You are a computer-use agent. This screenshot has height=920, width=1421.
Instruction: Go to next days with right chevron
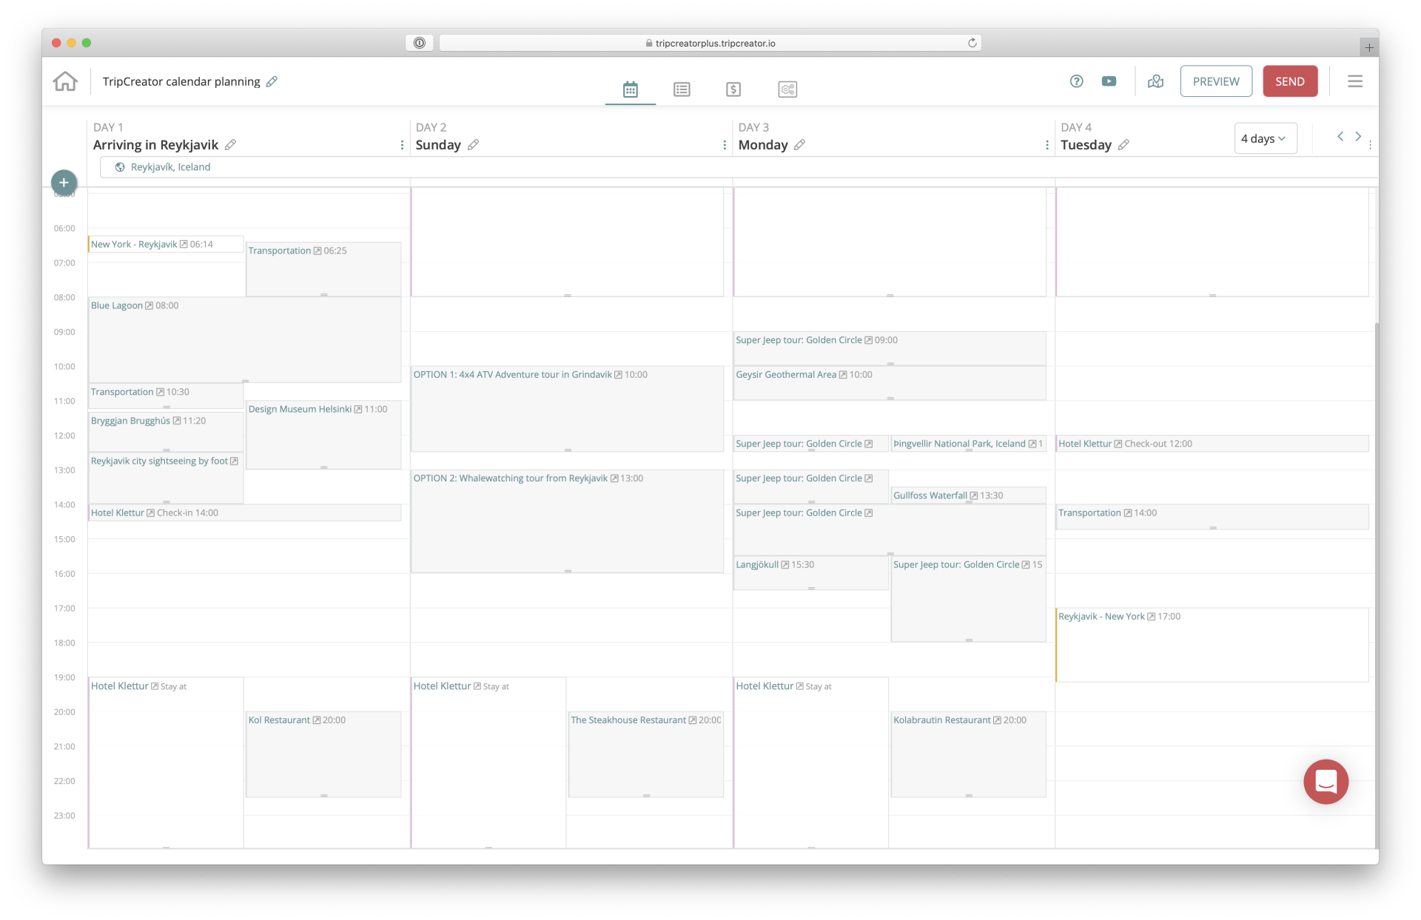click(x=1358, y=136)
